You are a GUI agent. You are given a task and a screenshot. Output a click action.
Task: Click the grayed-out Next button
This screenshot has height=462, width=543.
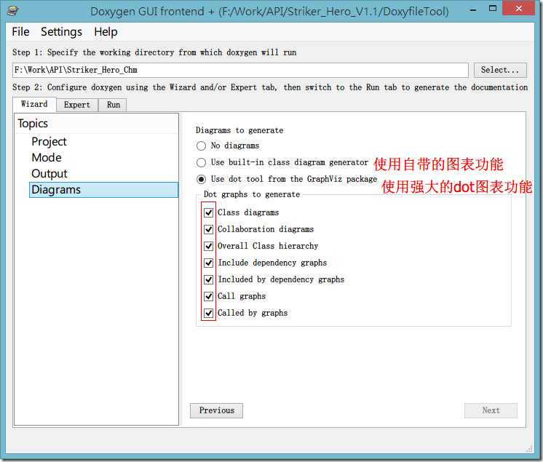(x=491, y=410)
